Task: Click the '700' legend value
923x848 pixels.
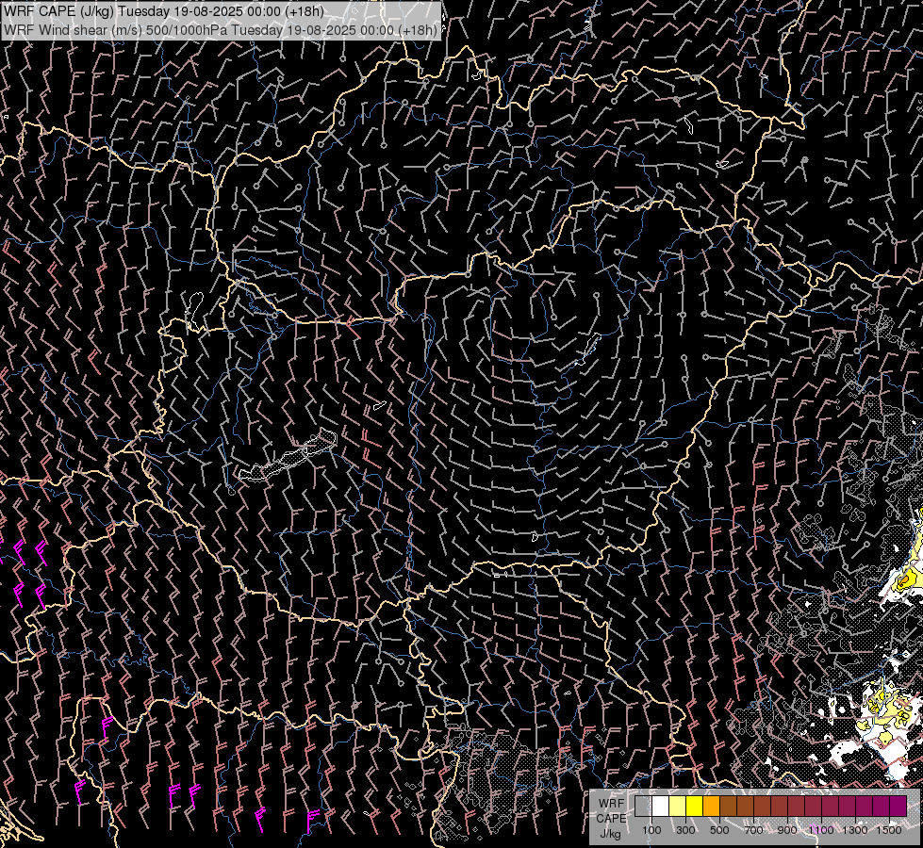Action: coord(753,830)
